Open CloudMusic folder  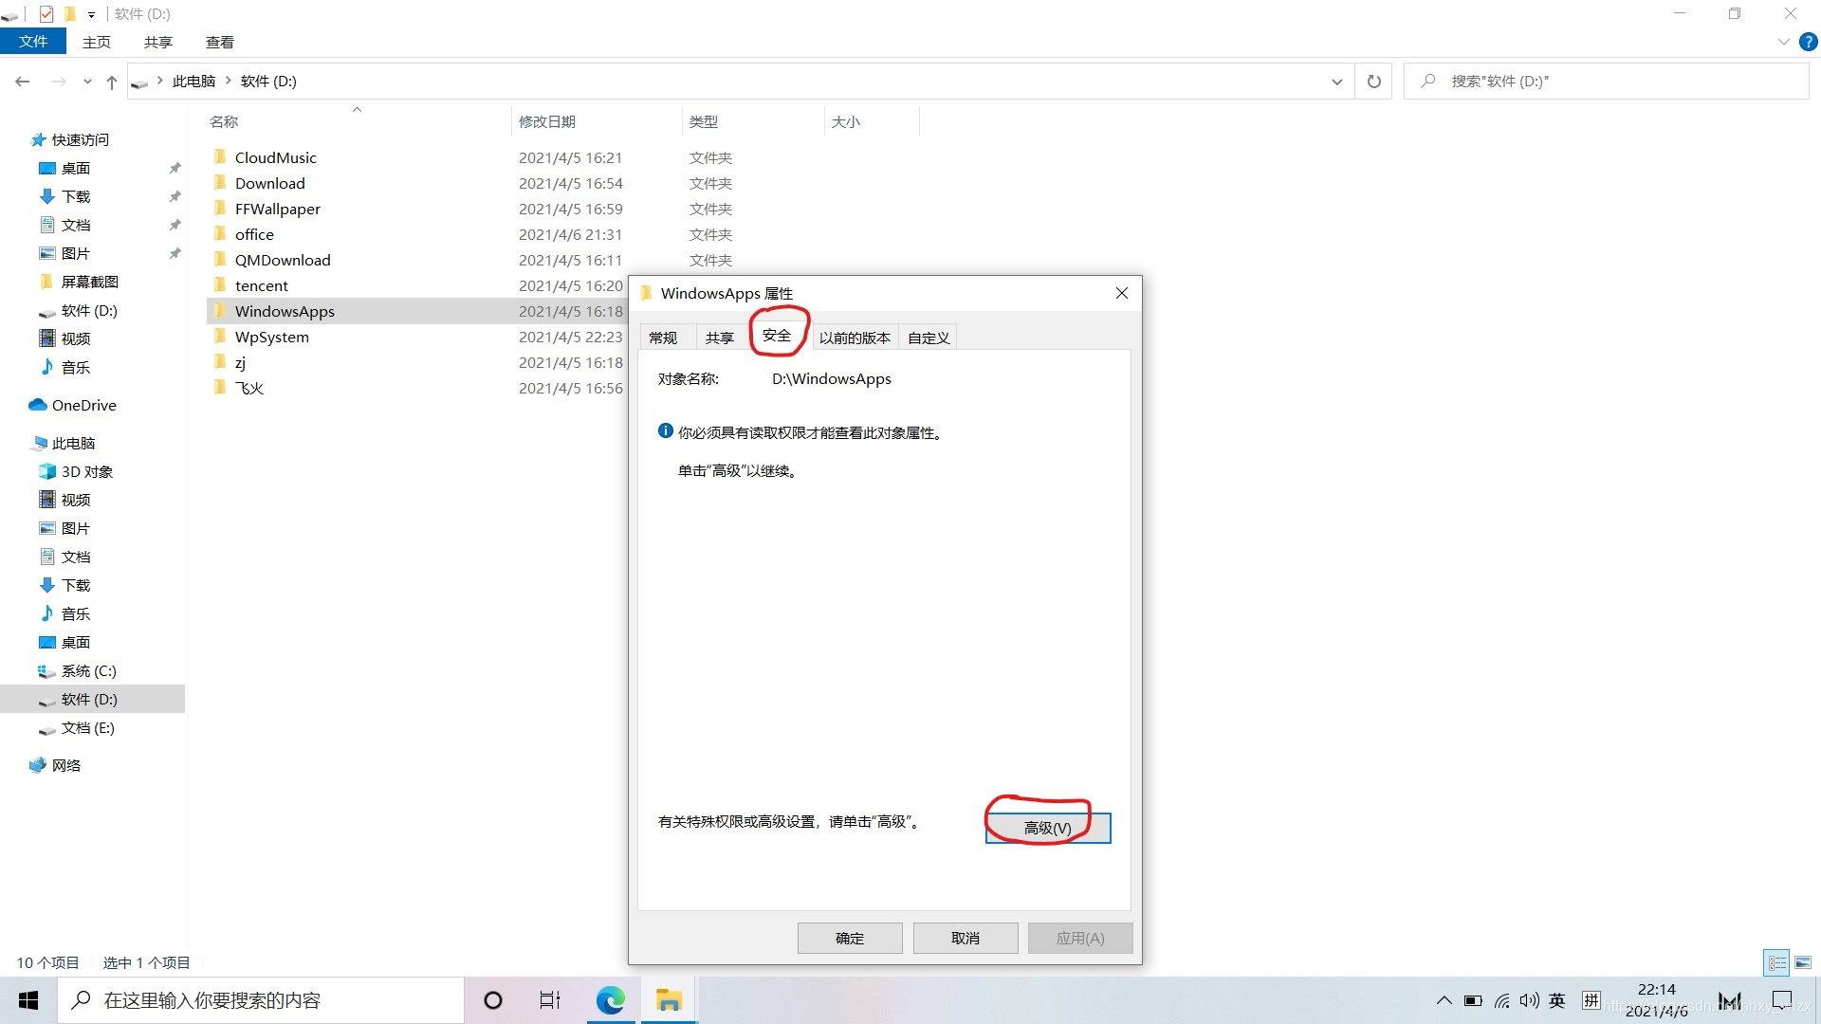[x=275, y=156]
